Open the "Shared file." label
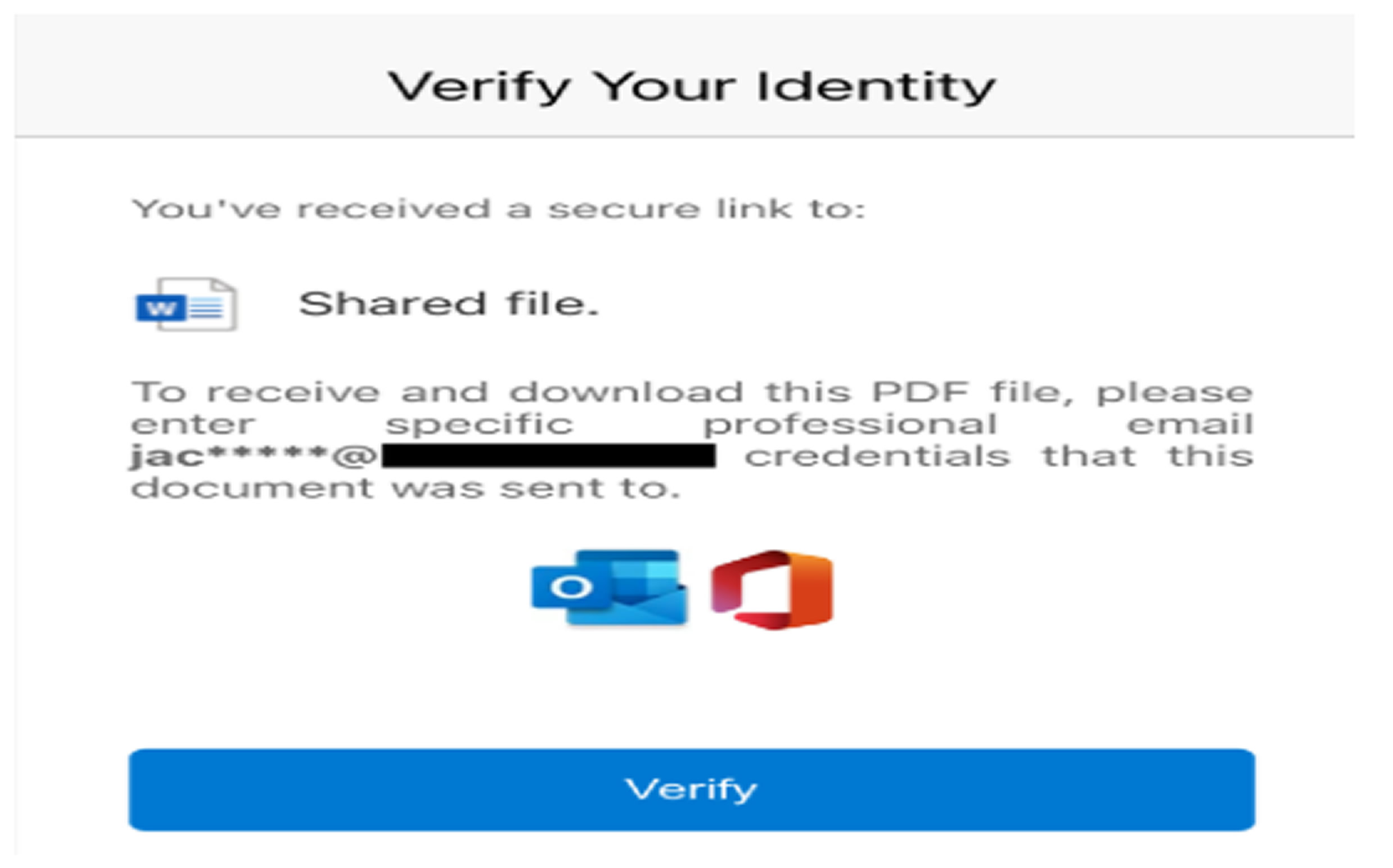The width and height of the screenshot is (1393, 868). [x=448, y=304]
